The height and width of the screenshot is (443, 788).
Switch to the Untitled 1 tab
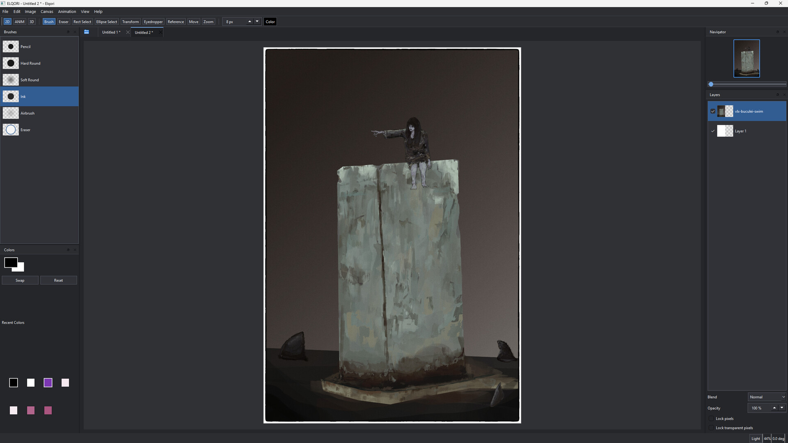coord(111,32)
